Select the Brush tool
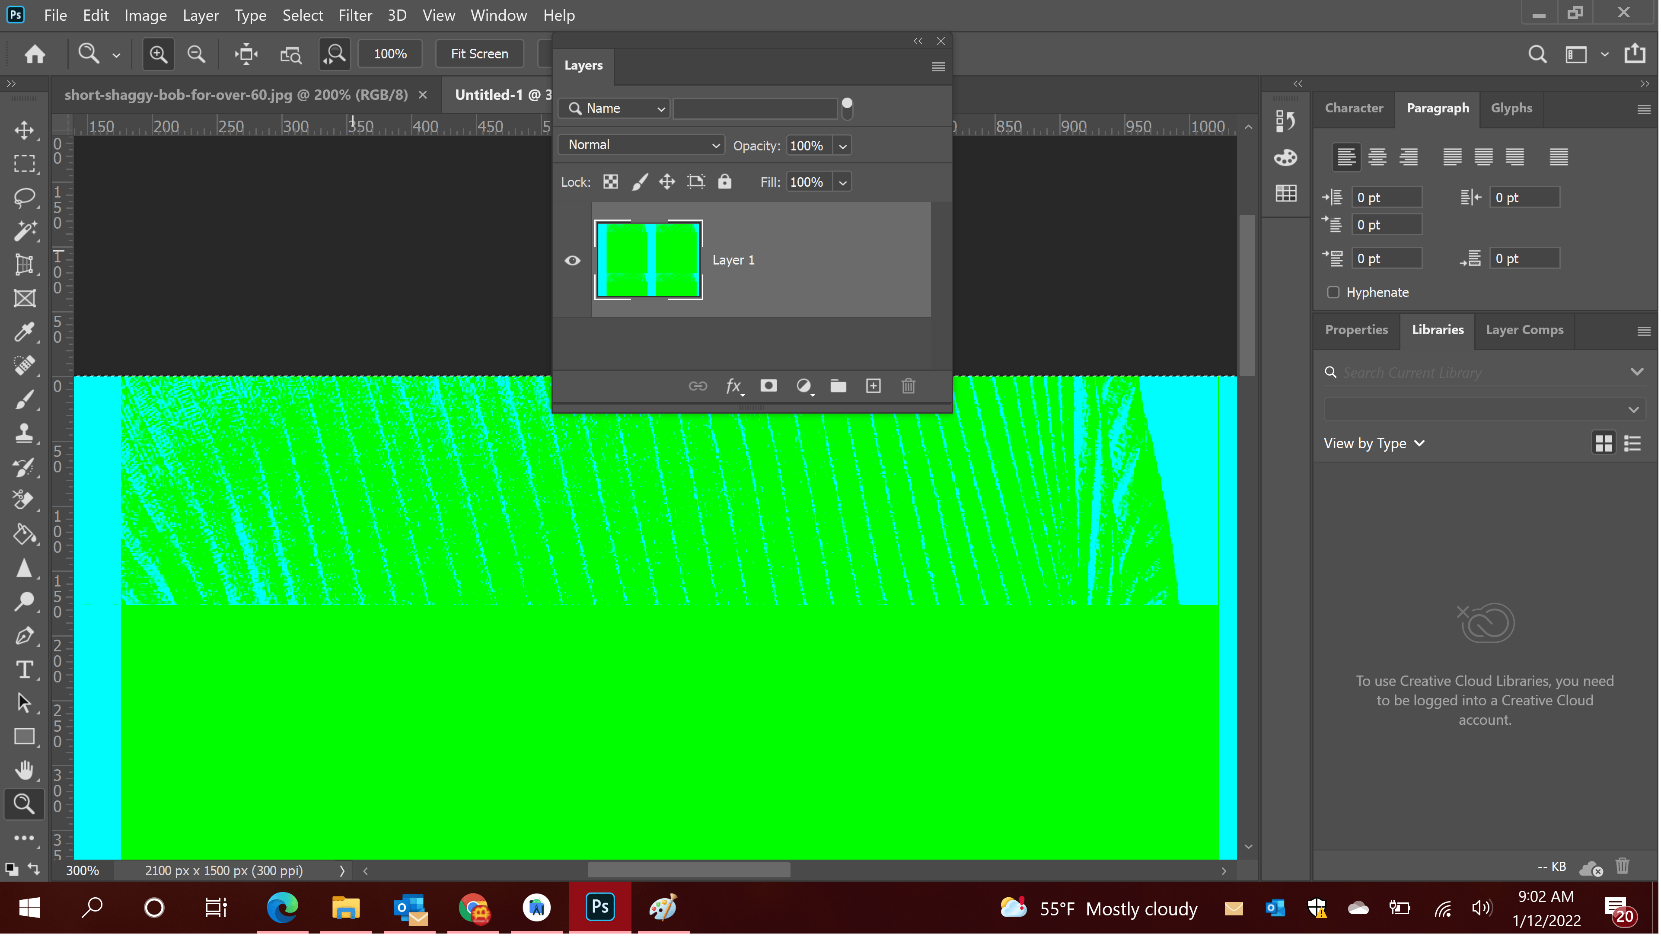 click(25, 400)
